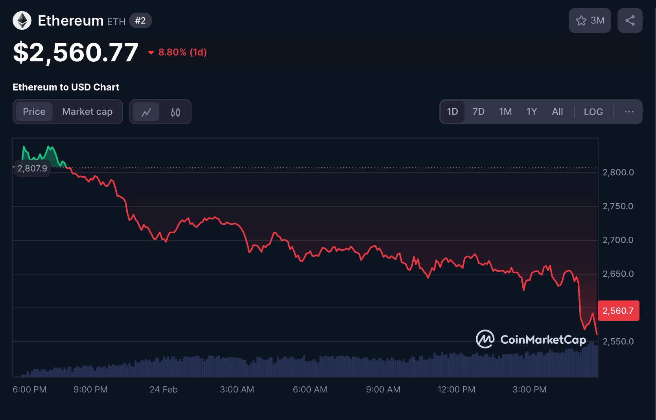This screenshot has height=420, width=656.
Task: Click the current price label 2,560.7
Action: tap(618, 311)
